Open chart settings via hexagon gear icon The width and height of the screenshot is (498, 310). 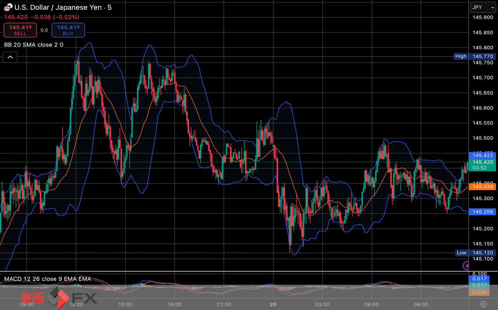tap(483, 304)
